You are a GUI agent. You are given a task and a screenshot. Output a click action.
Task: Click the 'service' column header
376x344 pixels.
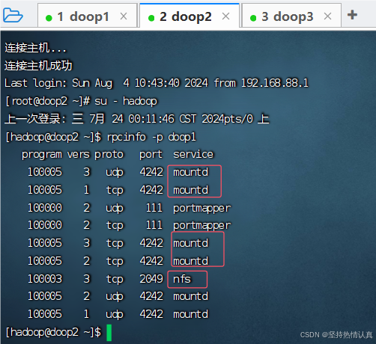click(x=193, y=154)
